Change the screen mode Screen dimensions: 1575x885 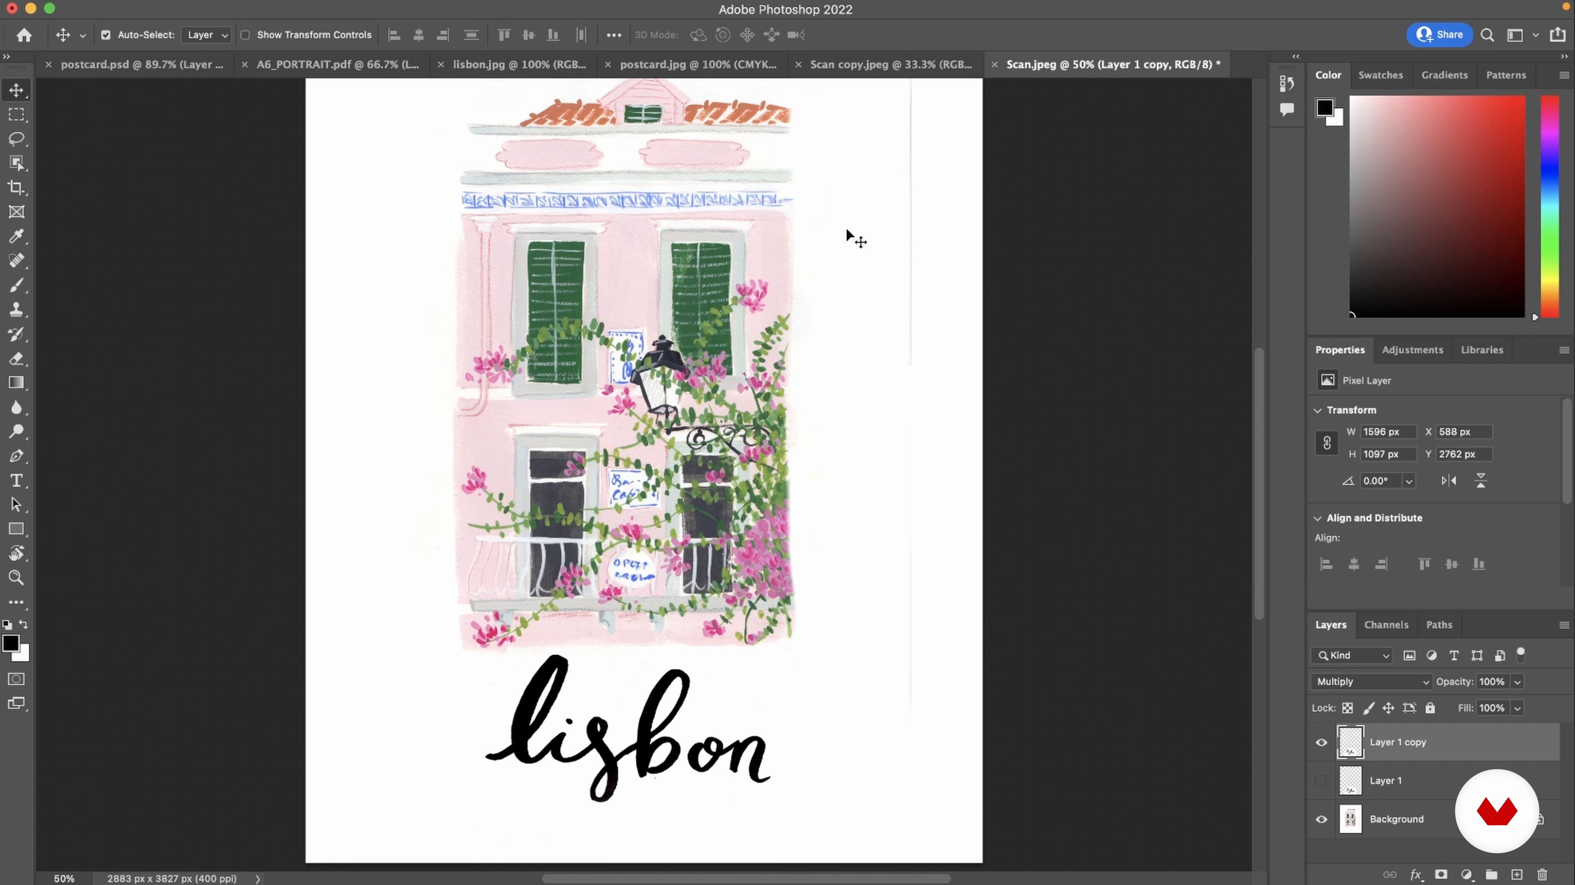tap(16, 703)
